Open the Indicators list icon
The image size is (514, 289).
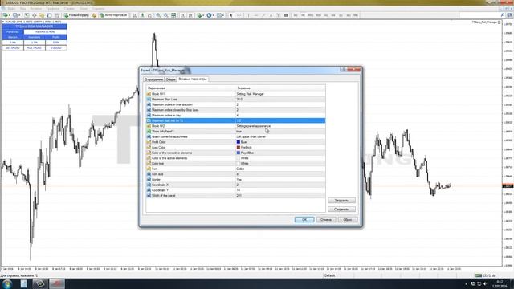coord(200,15)
